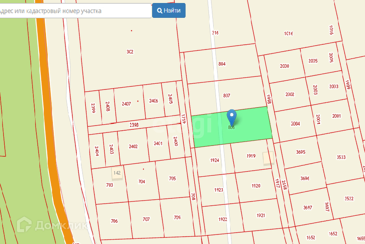Select parcel 2407 on the map
Viewport: 365px width, 244px height.
127,104
